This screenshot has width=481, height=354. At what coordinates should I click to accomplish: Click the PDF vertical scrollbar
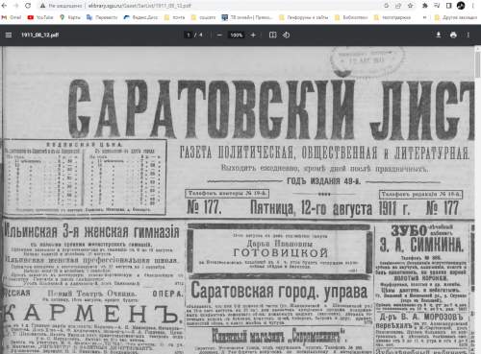pos(477,200)
